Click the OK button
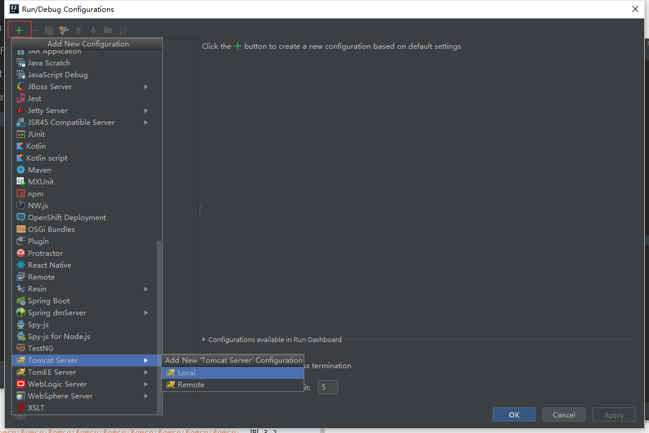 pyautogui.click(x=513, y=415)
